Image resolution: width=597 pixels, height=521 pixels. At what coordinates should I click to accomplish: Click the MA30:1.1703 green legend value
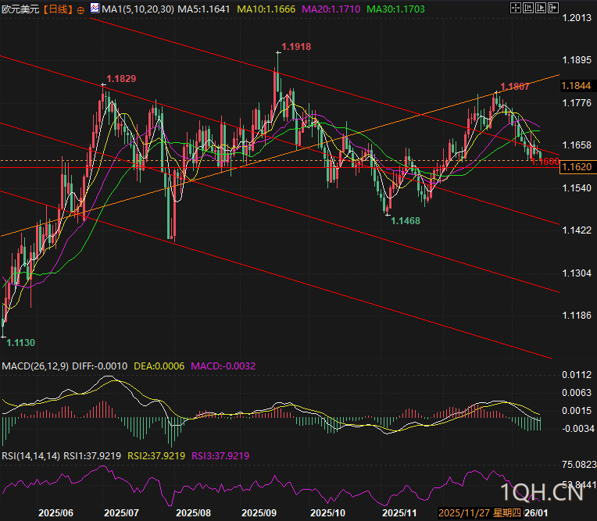pyautogui.click(x=395, y=9)
